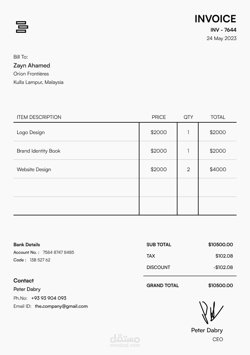Click the Website Design total $4000
This screenshot has width=250, height=355.
[218, 169]
